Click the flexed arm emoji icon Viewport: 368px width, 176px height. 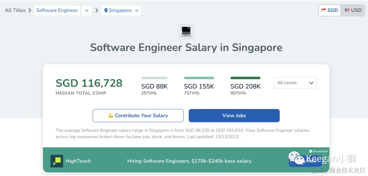[111, 116]
